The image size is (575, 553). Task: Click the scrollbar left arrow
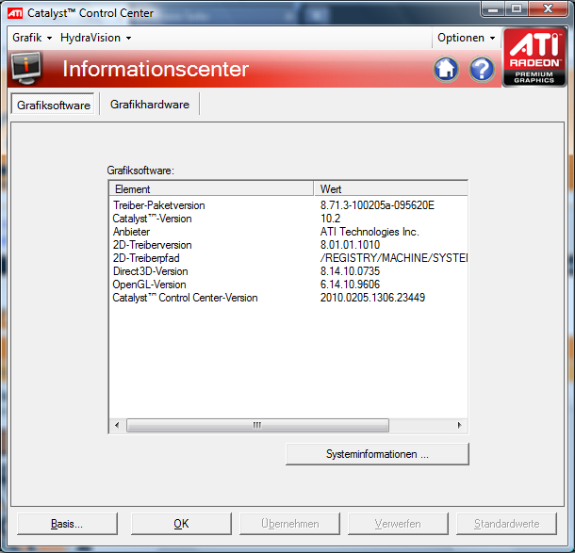pyautogui.click(x=117, y=426)
